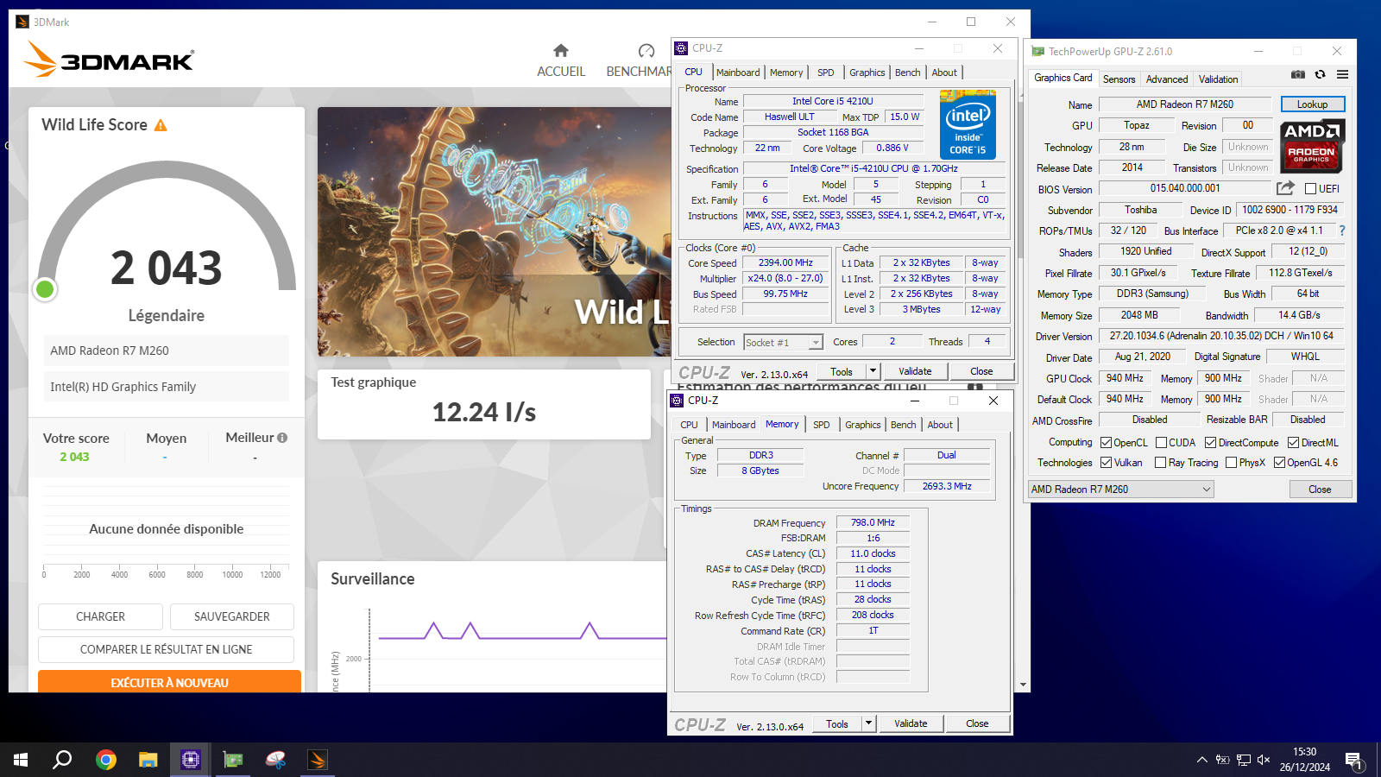
Task: Click the AMD Radeon Graphics logo in GPU-Z
Action: point(1312,146)
